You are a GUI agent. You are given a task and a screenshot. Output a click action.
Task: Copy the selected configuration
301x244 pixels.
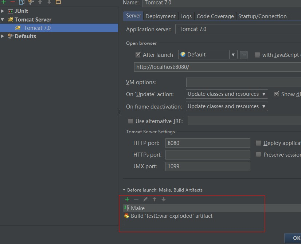click(x=22, y=2)
